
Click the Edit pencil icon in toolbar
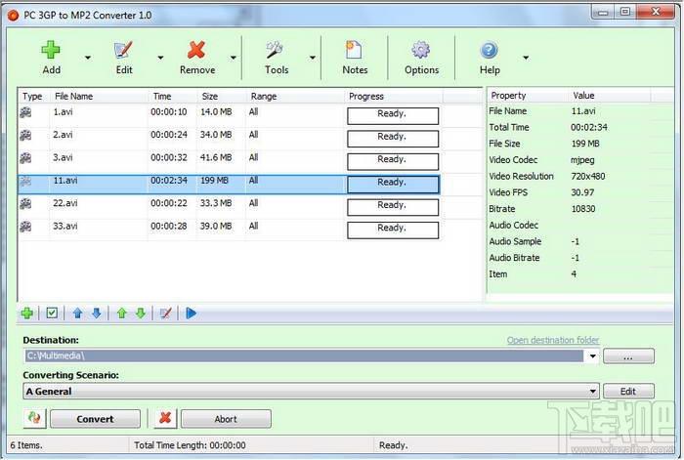123,50
